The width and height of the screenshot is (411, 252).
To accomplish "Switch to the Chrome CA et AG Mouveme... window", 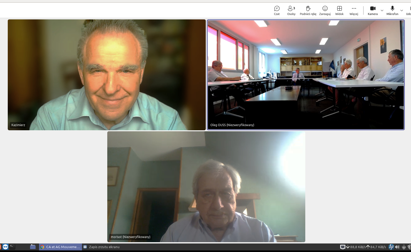I will pos(60,247).
